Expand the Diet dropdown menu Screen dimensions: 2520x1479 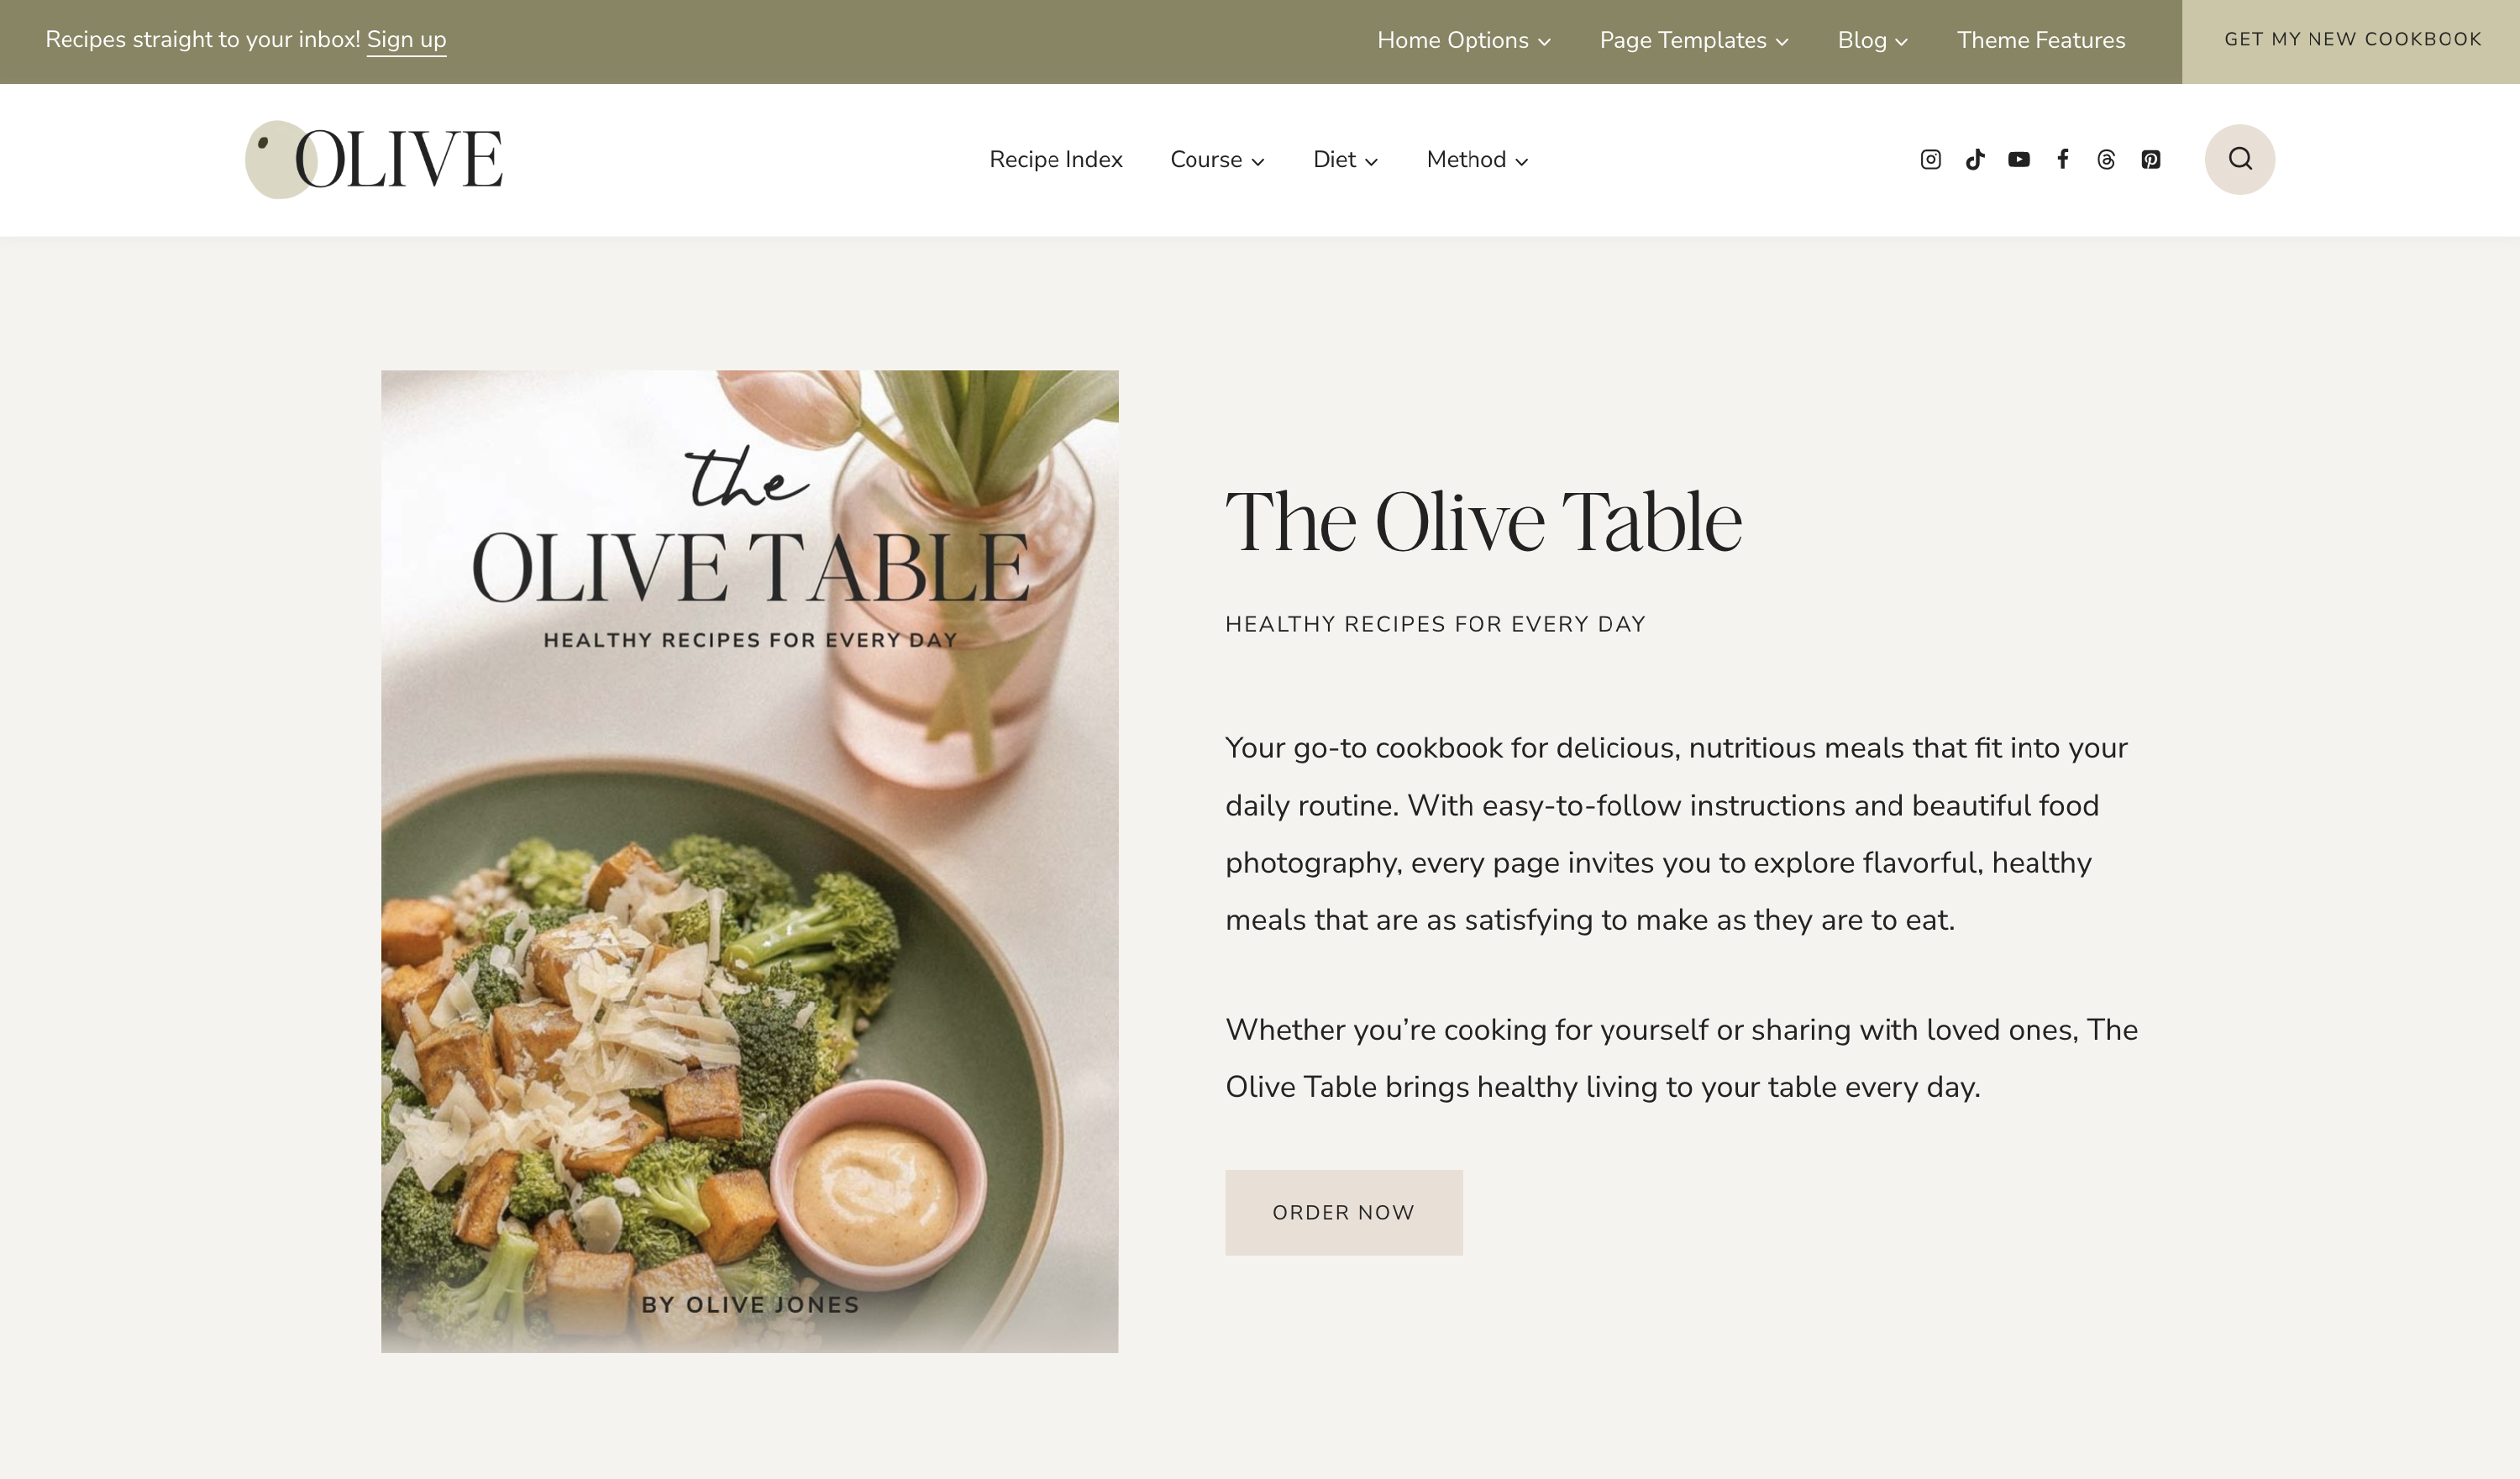[x=1346, y=160]
